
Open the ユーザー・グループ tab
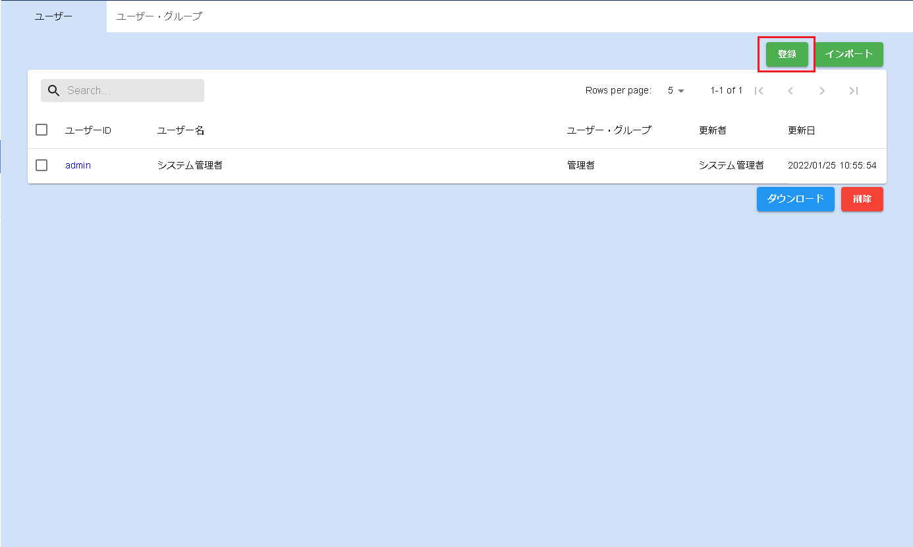coord(159,16)
